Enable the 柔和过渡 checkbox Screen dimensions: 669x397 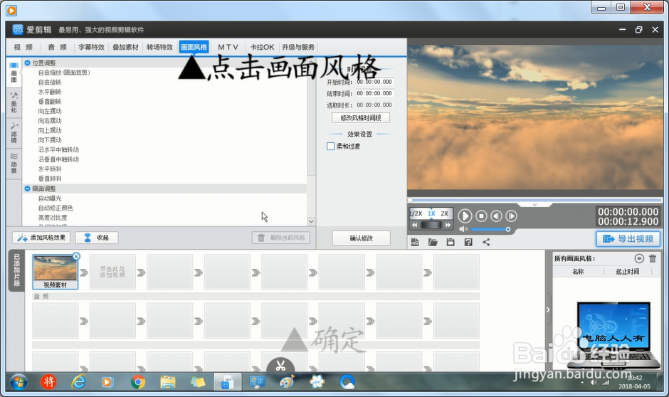pos(330,147)
